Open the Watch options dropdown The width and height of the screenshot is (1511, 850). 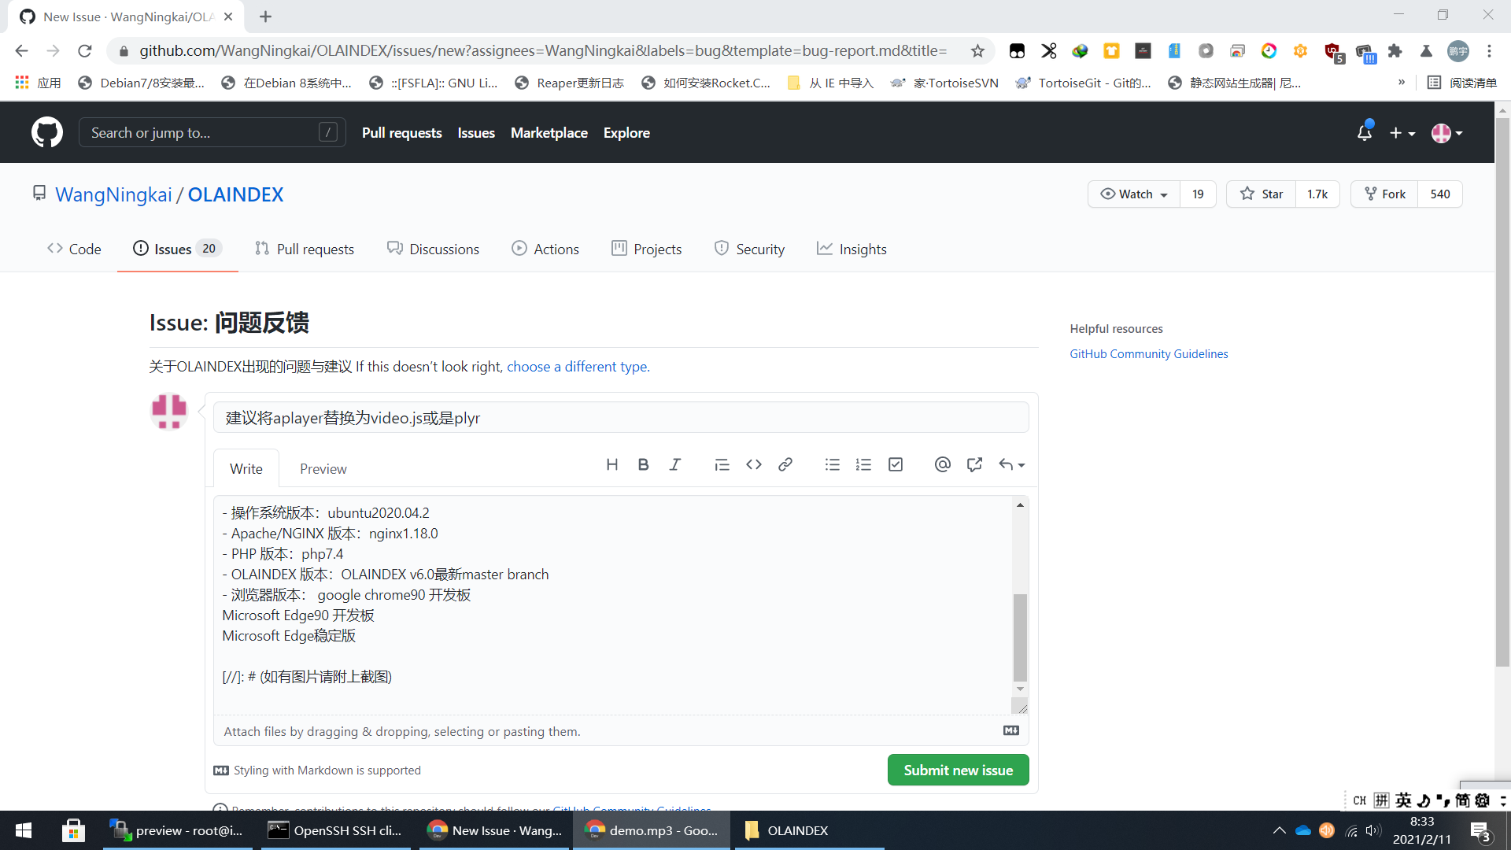(x=1132, y=194)
